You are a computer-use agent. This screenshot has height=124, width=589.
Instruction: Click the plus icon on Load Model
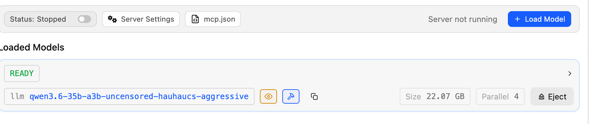pyautogui.click(x=517, y=19)
